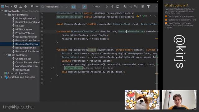Select NFT.sol in project tree
Image resolution: width=199 pixels, height=112 pixels.
20,26
